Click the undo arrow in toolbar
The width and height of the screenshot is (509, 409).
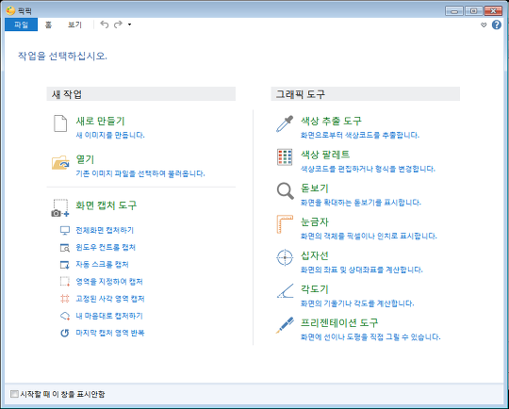pyautogui.click(x=105, y=25)
